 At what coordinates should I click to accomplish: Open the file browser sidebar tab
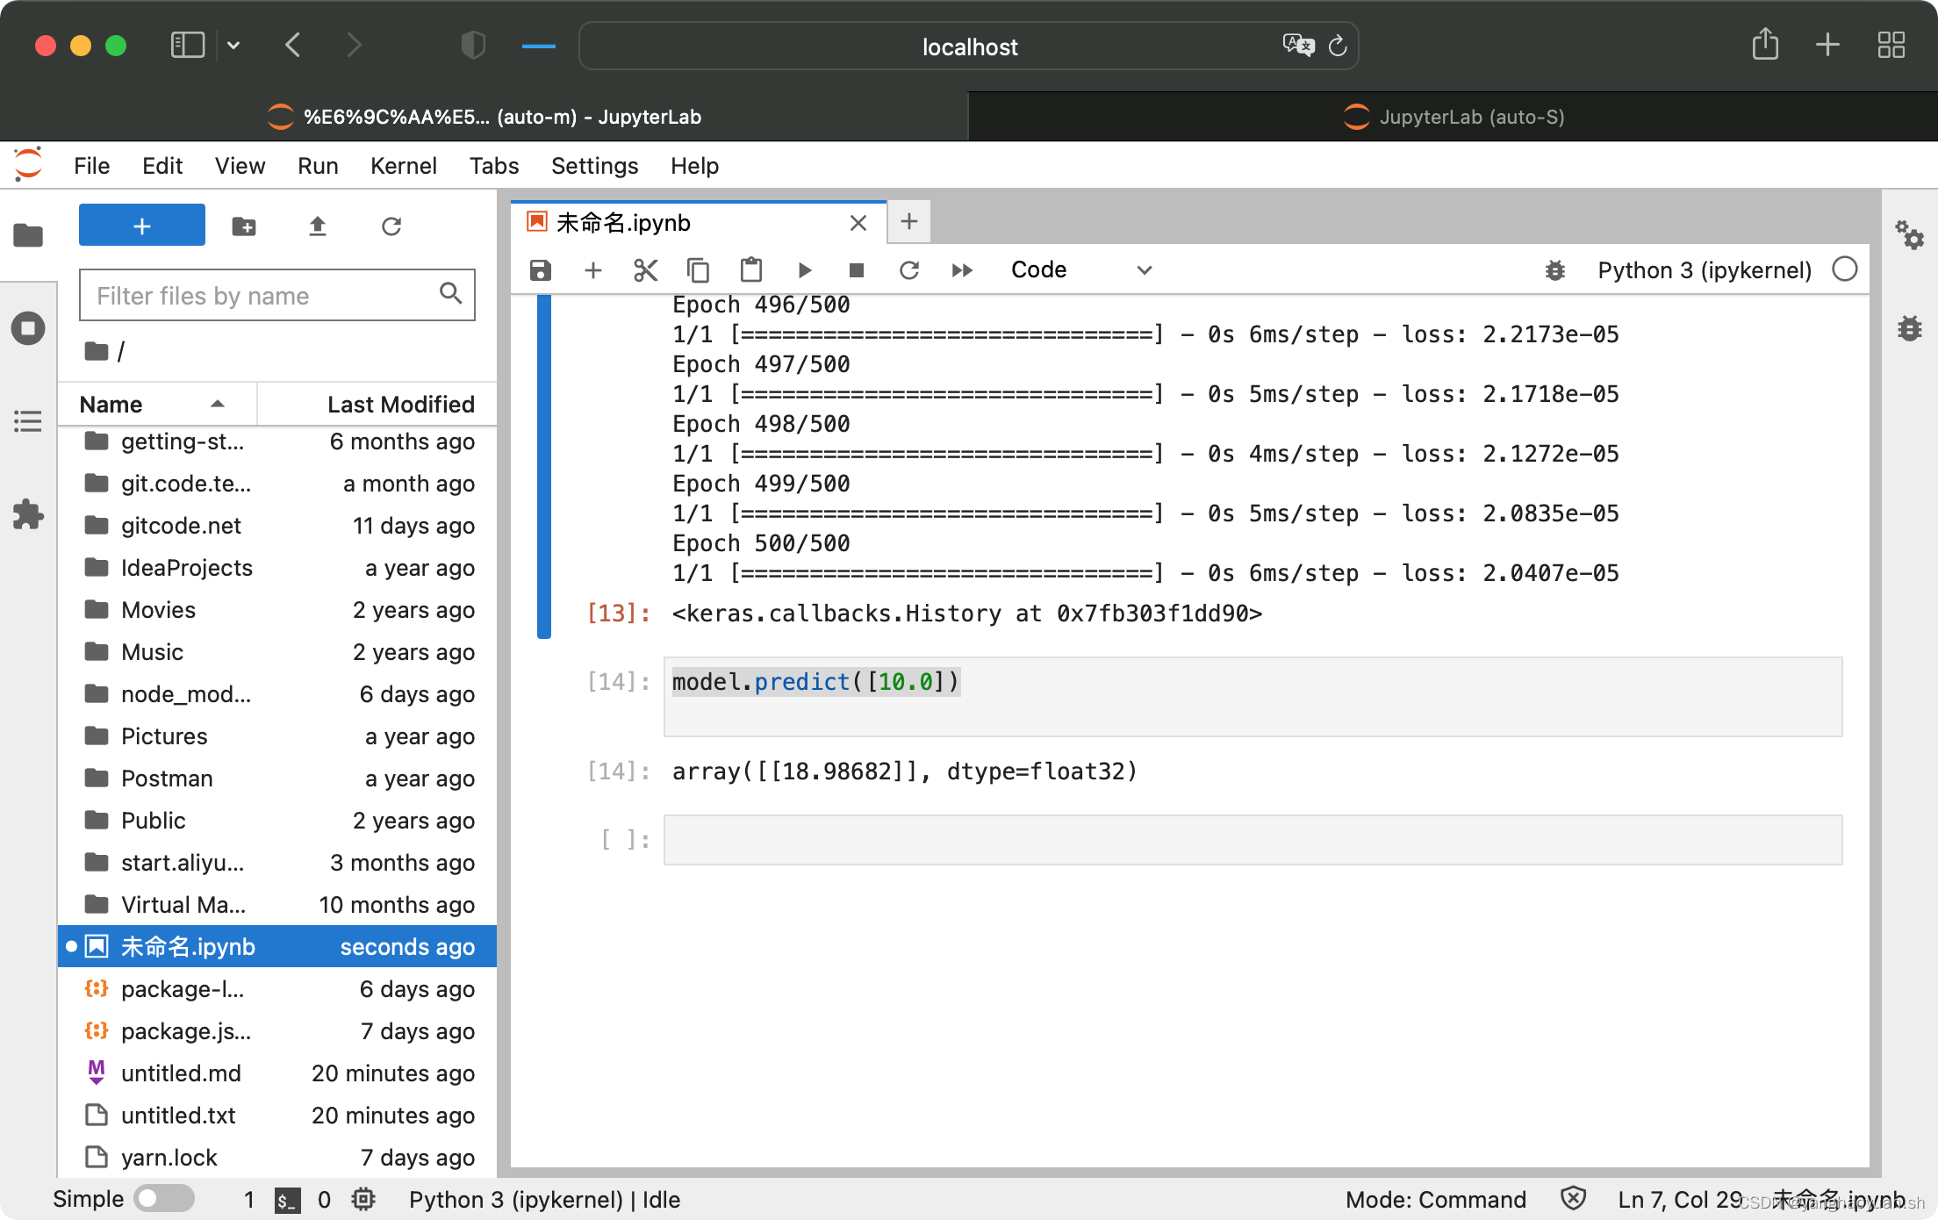[28, 235]
